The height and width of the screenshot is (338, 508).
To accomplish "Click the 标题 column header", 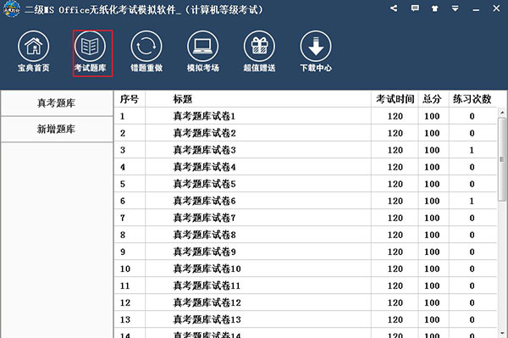I will coord(258,99).
